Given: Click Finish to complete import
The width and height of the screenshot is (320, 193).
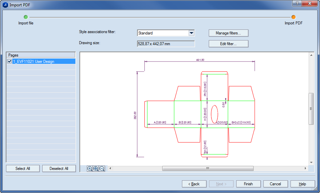Looking at the screenshot, I should click(248, 184).
